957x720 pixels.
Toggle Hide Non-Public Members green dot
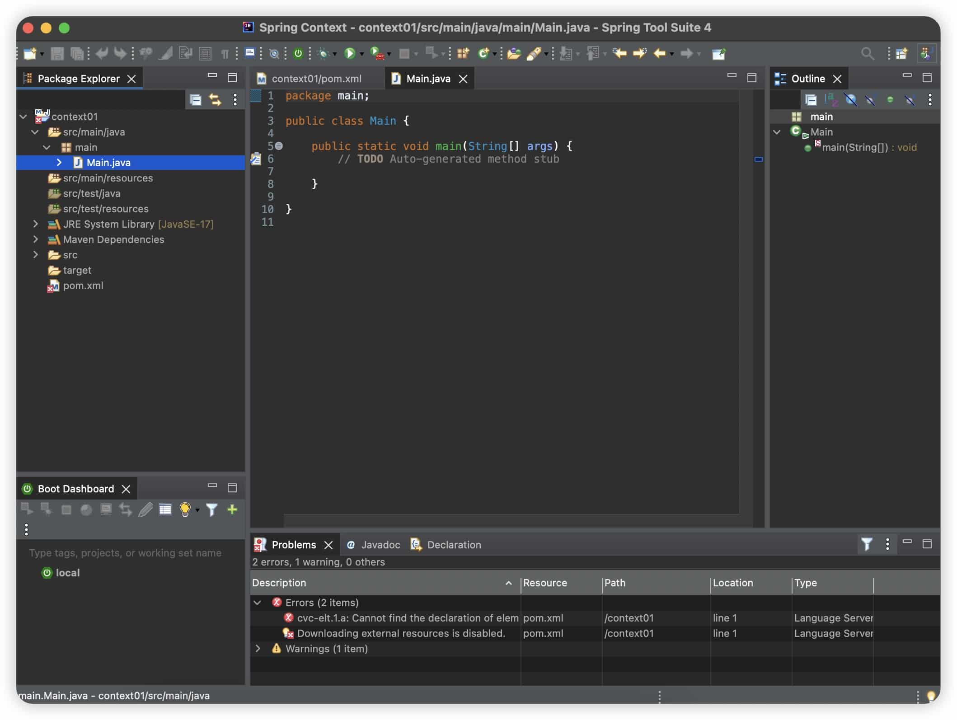[890, 99]
